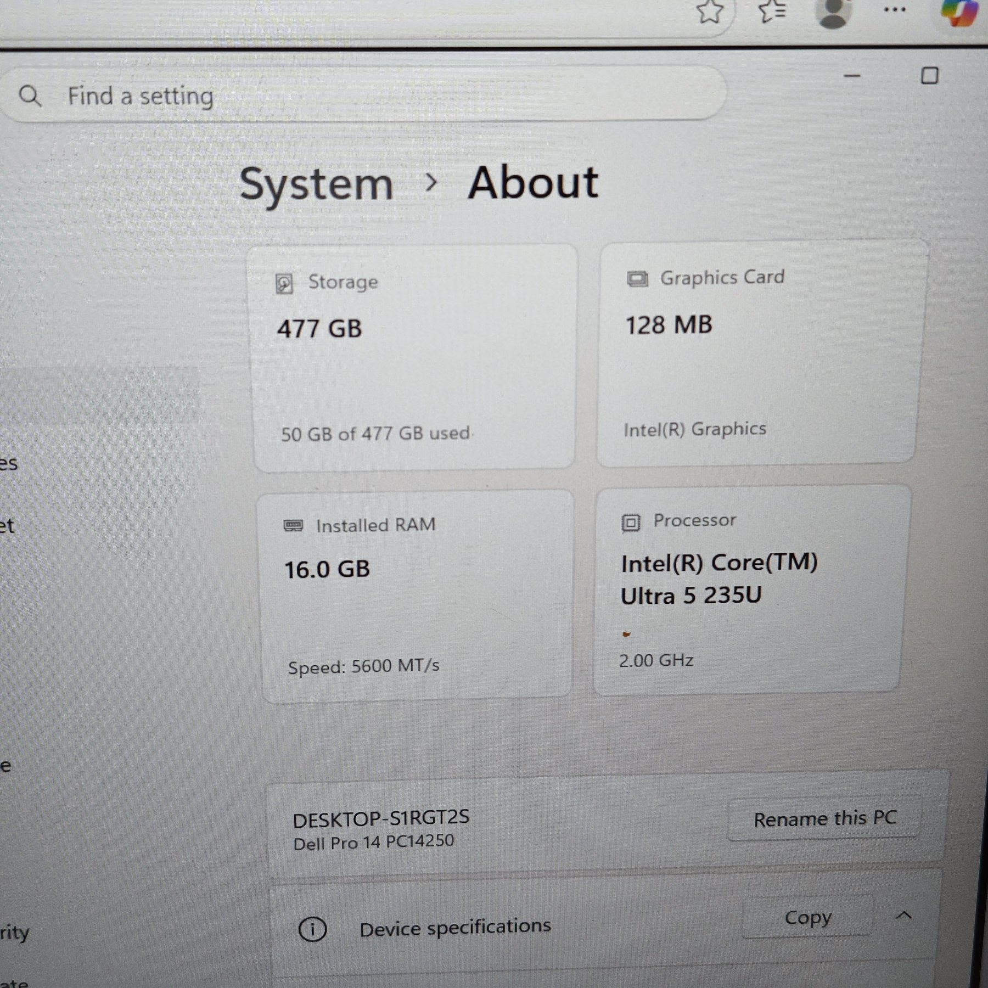Open the Storage card showing 477 GB

[414, 357]
